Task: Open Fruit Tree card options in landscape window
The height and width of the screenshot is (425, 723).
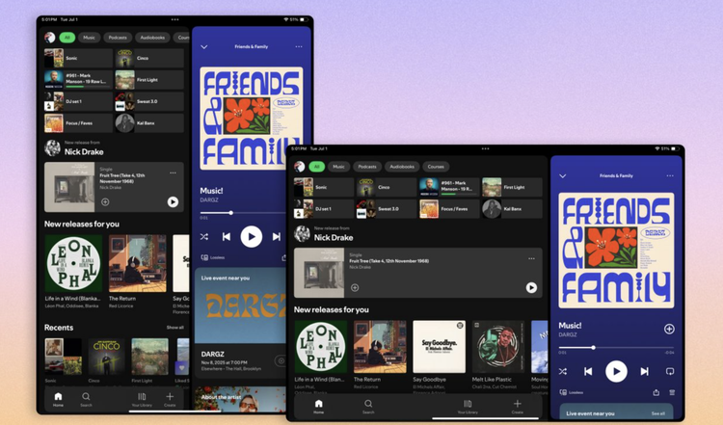Action: (x=531, y=258)
